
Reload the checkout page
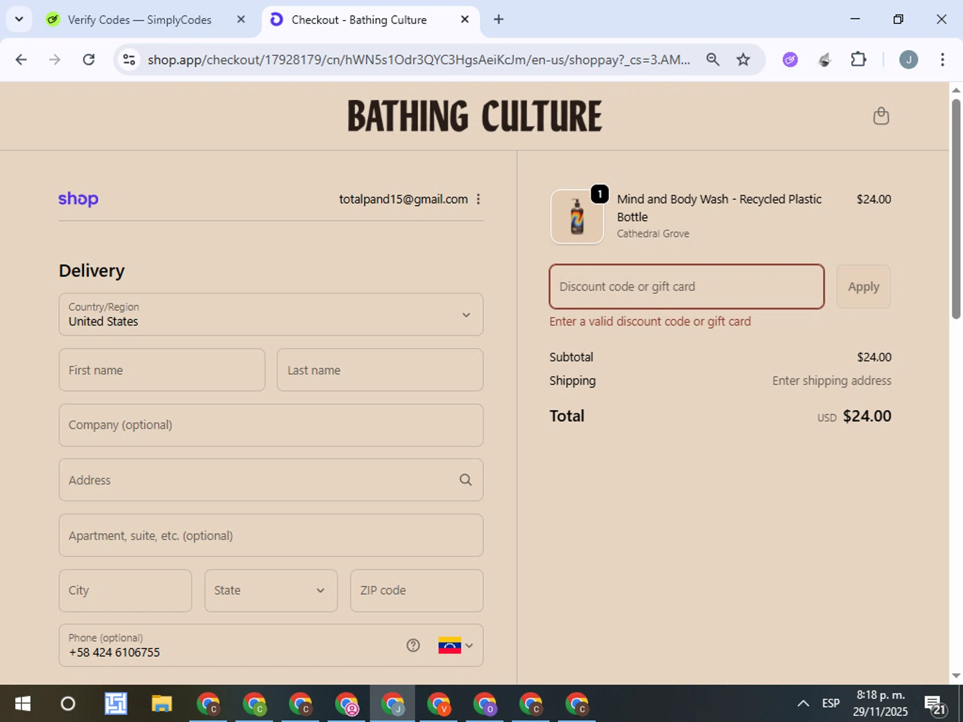pos(89,60)
